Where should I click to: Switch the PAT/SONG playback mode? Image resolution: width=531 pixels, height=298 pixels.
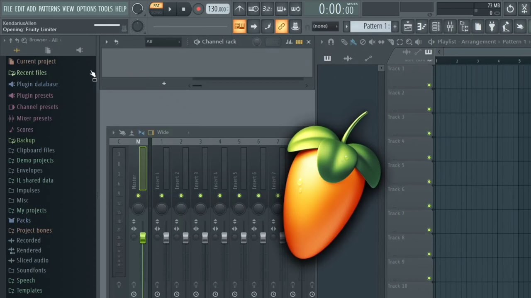click(x=156, y=9)
